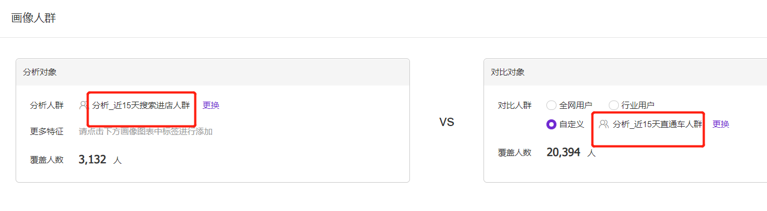Click the 分析_近15天直通车人群 crowd name
Screen dimensions: 767x211
click(x=657, y=124)
